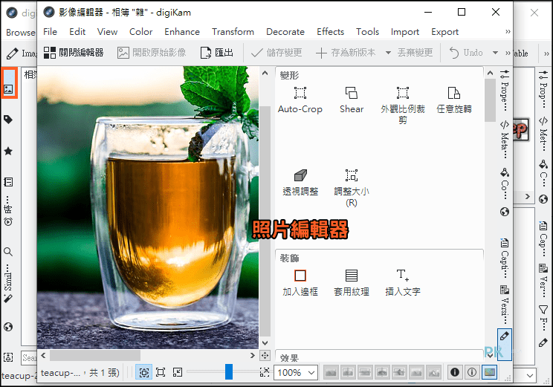
Task: Open the globe map tab in the editor's right sidebar
Action: [505, 212]
